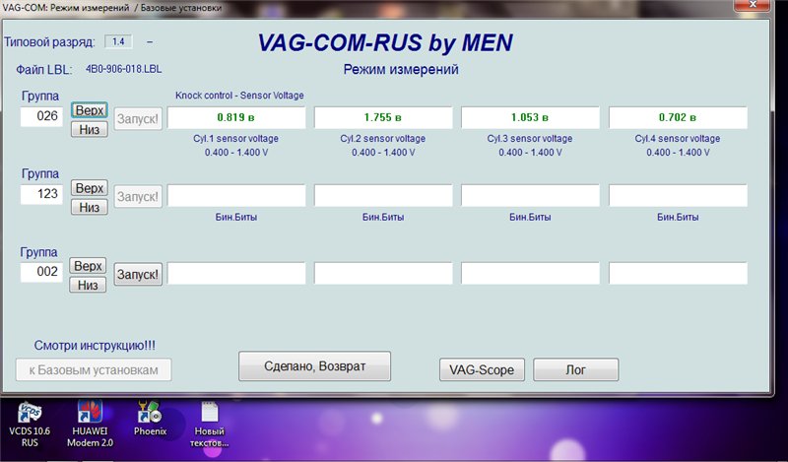Click first empty field in group 002
788x462 pixels.
click(236, 274)
